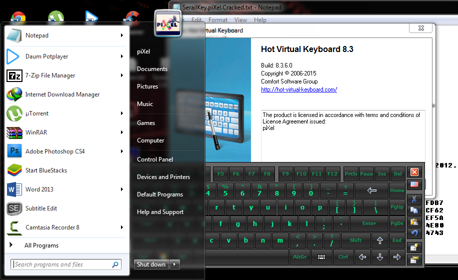Launch Internet Download Manager
This screenshot has height=280, width=458.
(x=66, y=94)
